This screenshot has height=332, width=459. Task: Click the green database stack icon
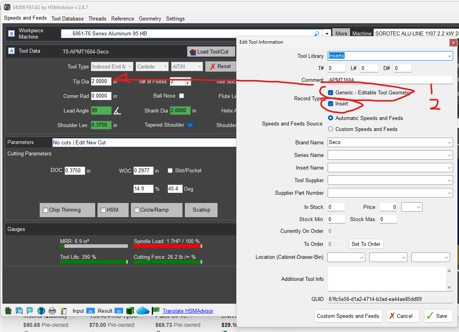click(130, 311)
